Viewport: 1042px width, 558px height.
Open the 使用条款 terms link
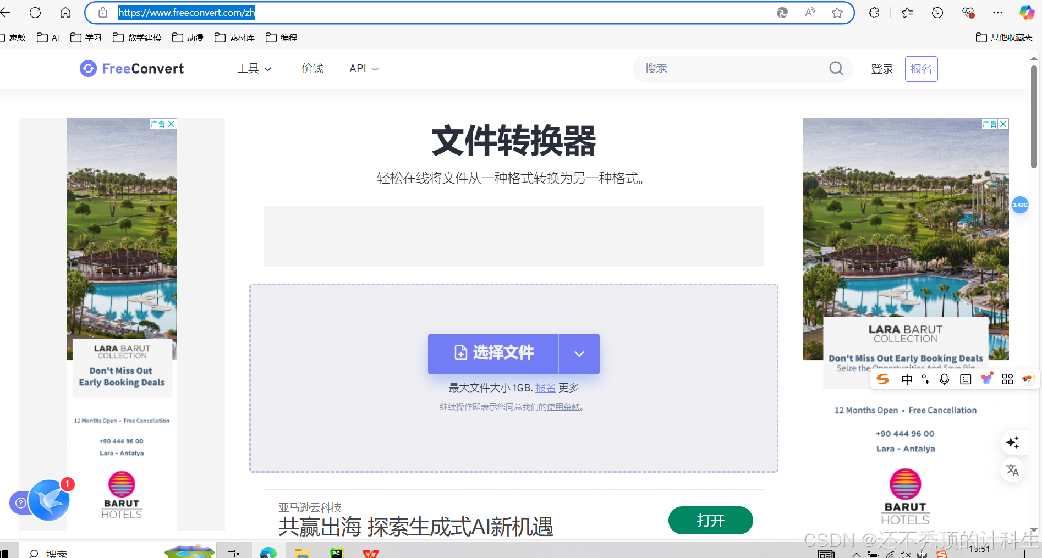pyautogui.click(x=563, y=407)
